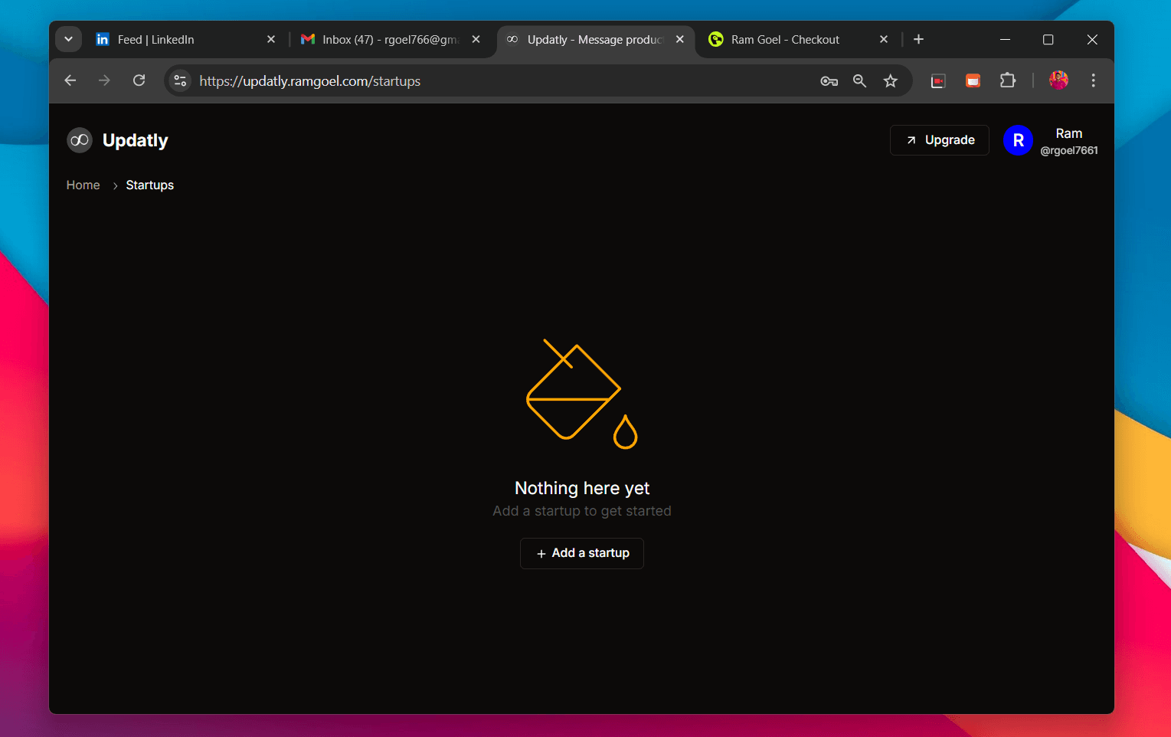Click the Add a startup button
Image resolution: width=1171 pixels, height=737 pixels.
(x=582, y=553)
